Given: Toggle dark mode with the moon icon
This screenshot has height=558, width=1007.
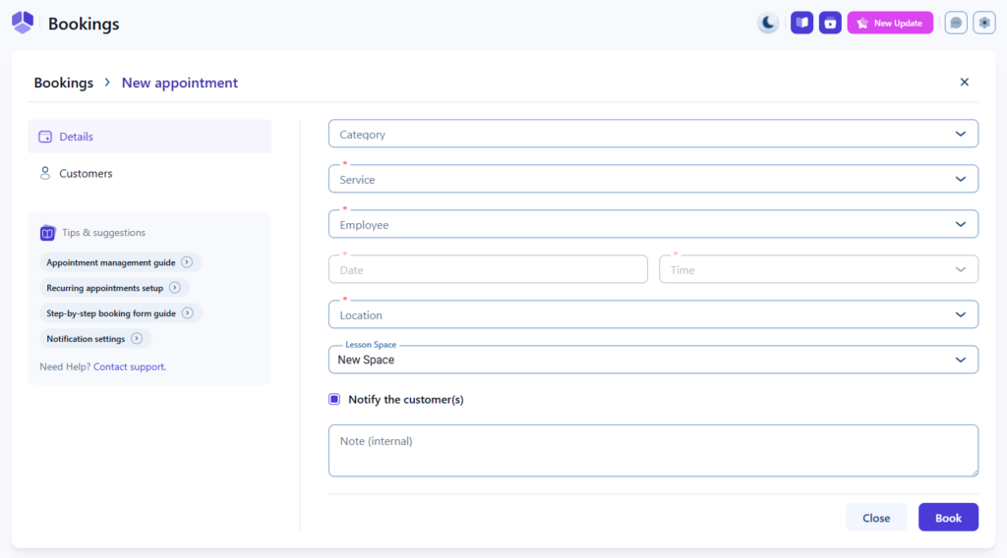Looking at the screenshot, I should [x=768, y=23].
